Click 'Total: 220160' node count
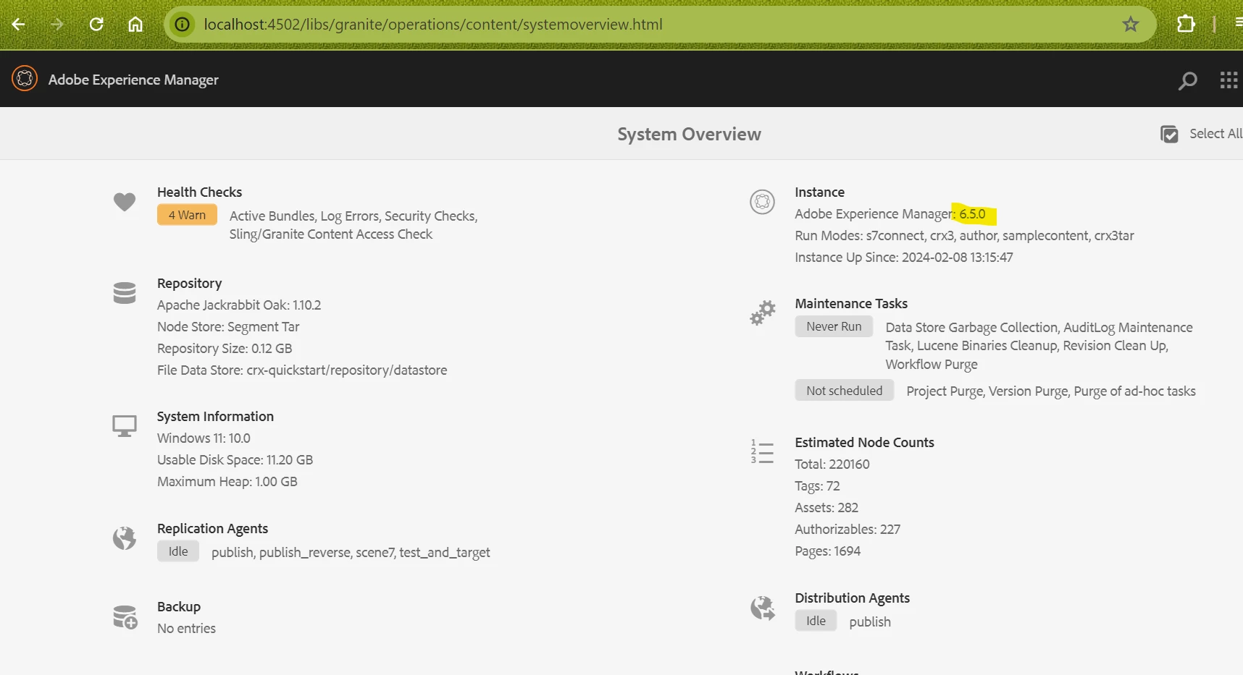This screenshot has width=1243, height=675. pos(832,464)
